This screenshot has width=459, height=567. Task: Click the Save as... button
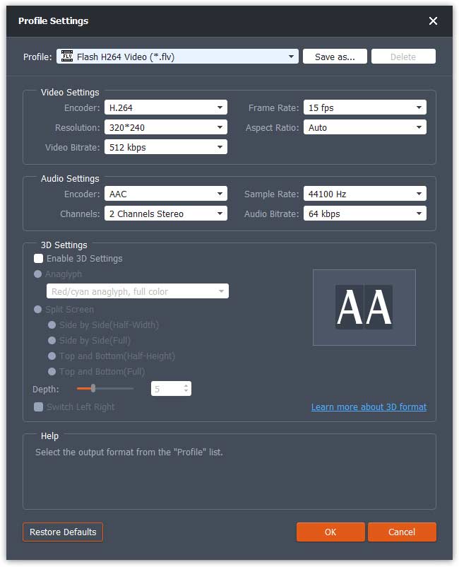tap(335, 57)
